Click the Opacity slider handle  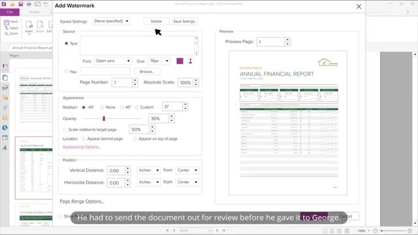pos(104,119)
